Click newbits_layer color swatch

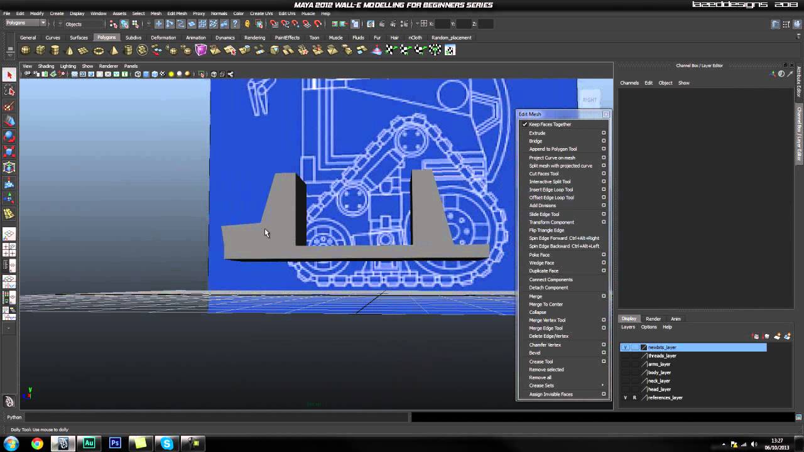pos(643,347)
